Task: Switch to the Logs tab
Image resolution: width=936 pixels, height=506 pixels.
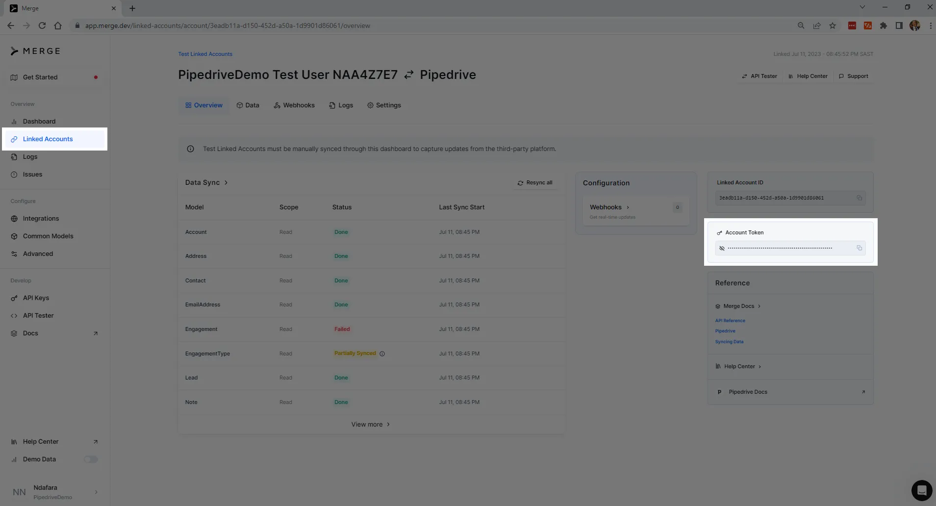Action: [341, 105]
